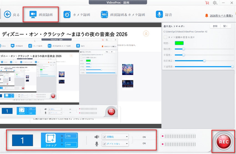This screenshot has width=236, height=154.
Task: Click the back arrow icon labeled 戻る
Action: pyautogui.click(x=7, y=14)
